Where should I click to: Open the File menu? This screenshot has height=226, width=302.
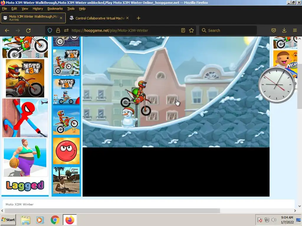click(x=4, y=9)
